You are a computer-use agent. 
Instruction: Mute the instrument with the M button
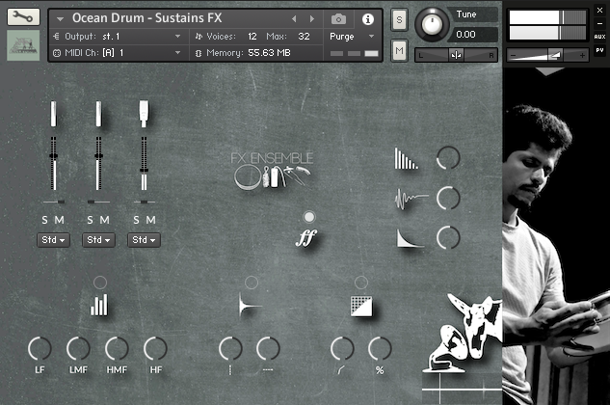pos(399,50)
